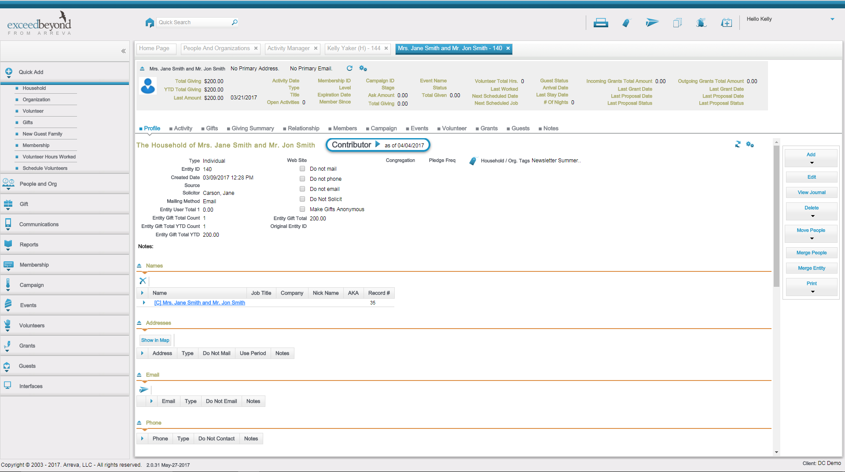Click the send email icon in Email section
Image resolution: width=845 pixels, height=472 pixels.
coord(143,390)
